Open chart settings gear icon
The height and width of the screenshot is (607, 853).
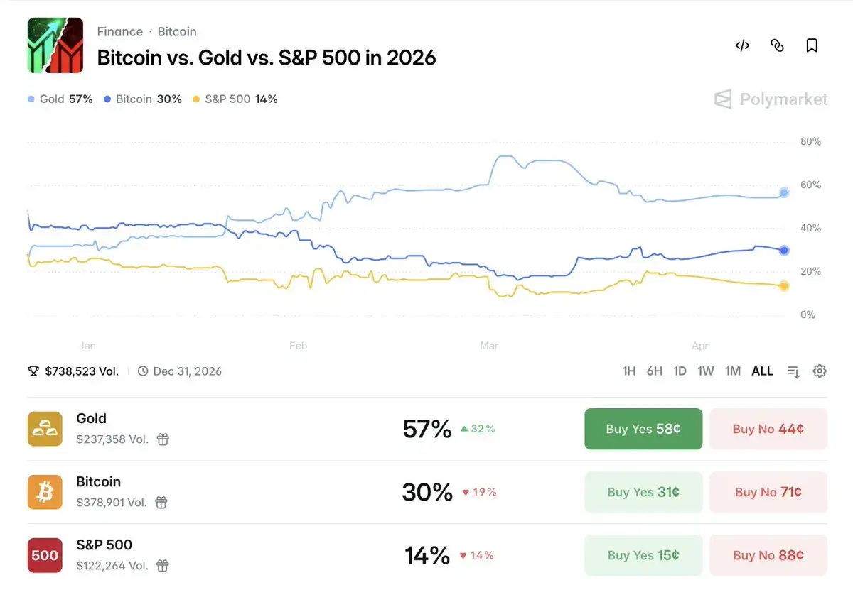pyautogui.click(x=820, y=371)
